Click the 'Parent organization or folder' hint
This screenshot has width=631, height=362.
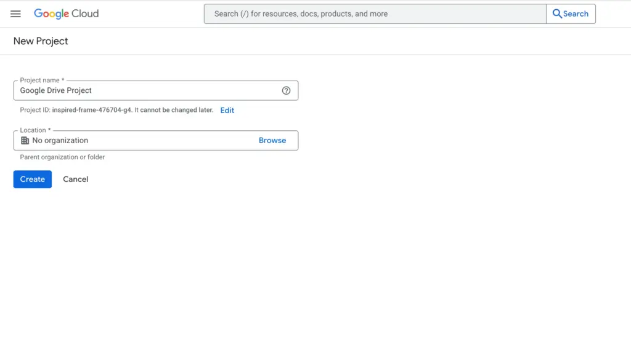pyautogui.click(x=62, y=157)
